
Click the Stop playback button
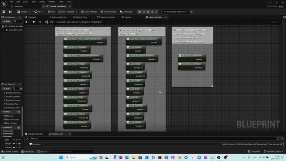pyautogui.click(x=148, y=12)
